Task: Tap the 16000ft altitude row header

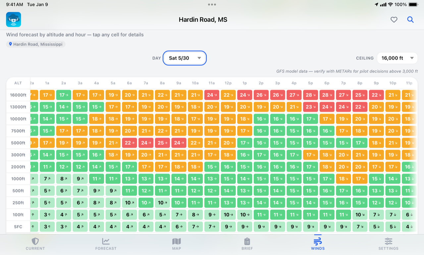Action: [18, 95]
